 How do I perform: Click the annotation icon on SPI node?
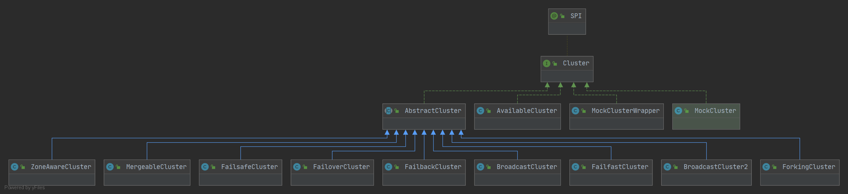(554, 16)
